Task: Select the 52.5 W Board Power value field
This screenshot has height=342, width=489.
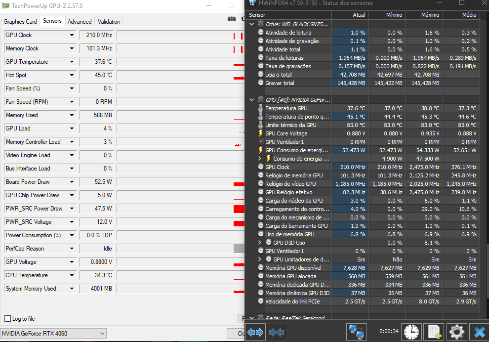Action: click(96, 182)
